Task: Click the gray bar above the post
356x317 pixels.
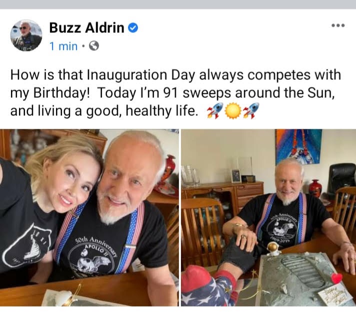Action: click(x=178, y=4)
